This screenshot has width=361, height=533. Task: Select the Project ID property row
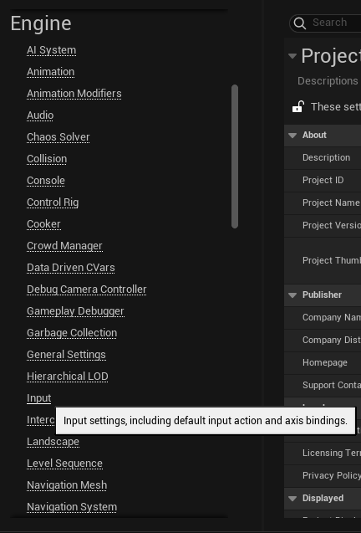click(x=323, y=180)
